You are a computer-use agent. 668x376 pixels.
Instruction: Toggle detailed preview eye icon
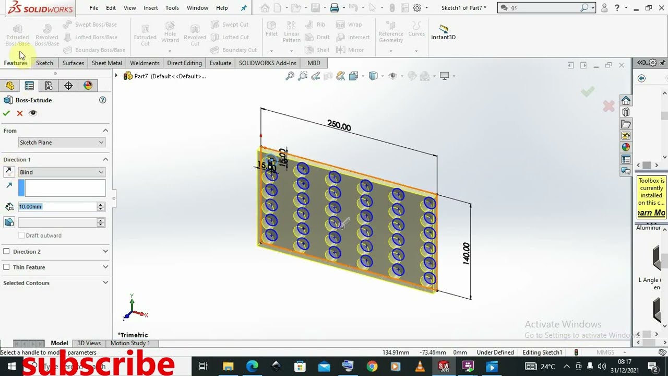(x=33, y=113)
